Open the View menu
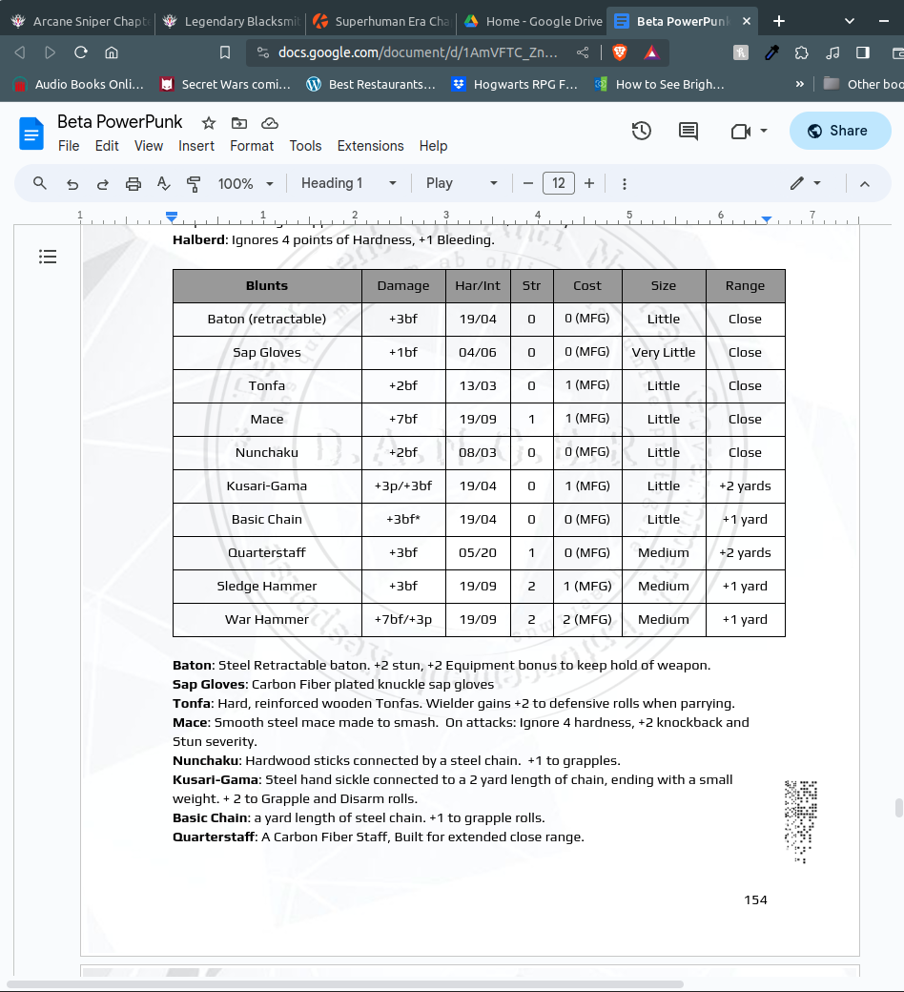Image resolution: width=904 pixels, height=992 pixels. (x=149, y=146)
